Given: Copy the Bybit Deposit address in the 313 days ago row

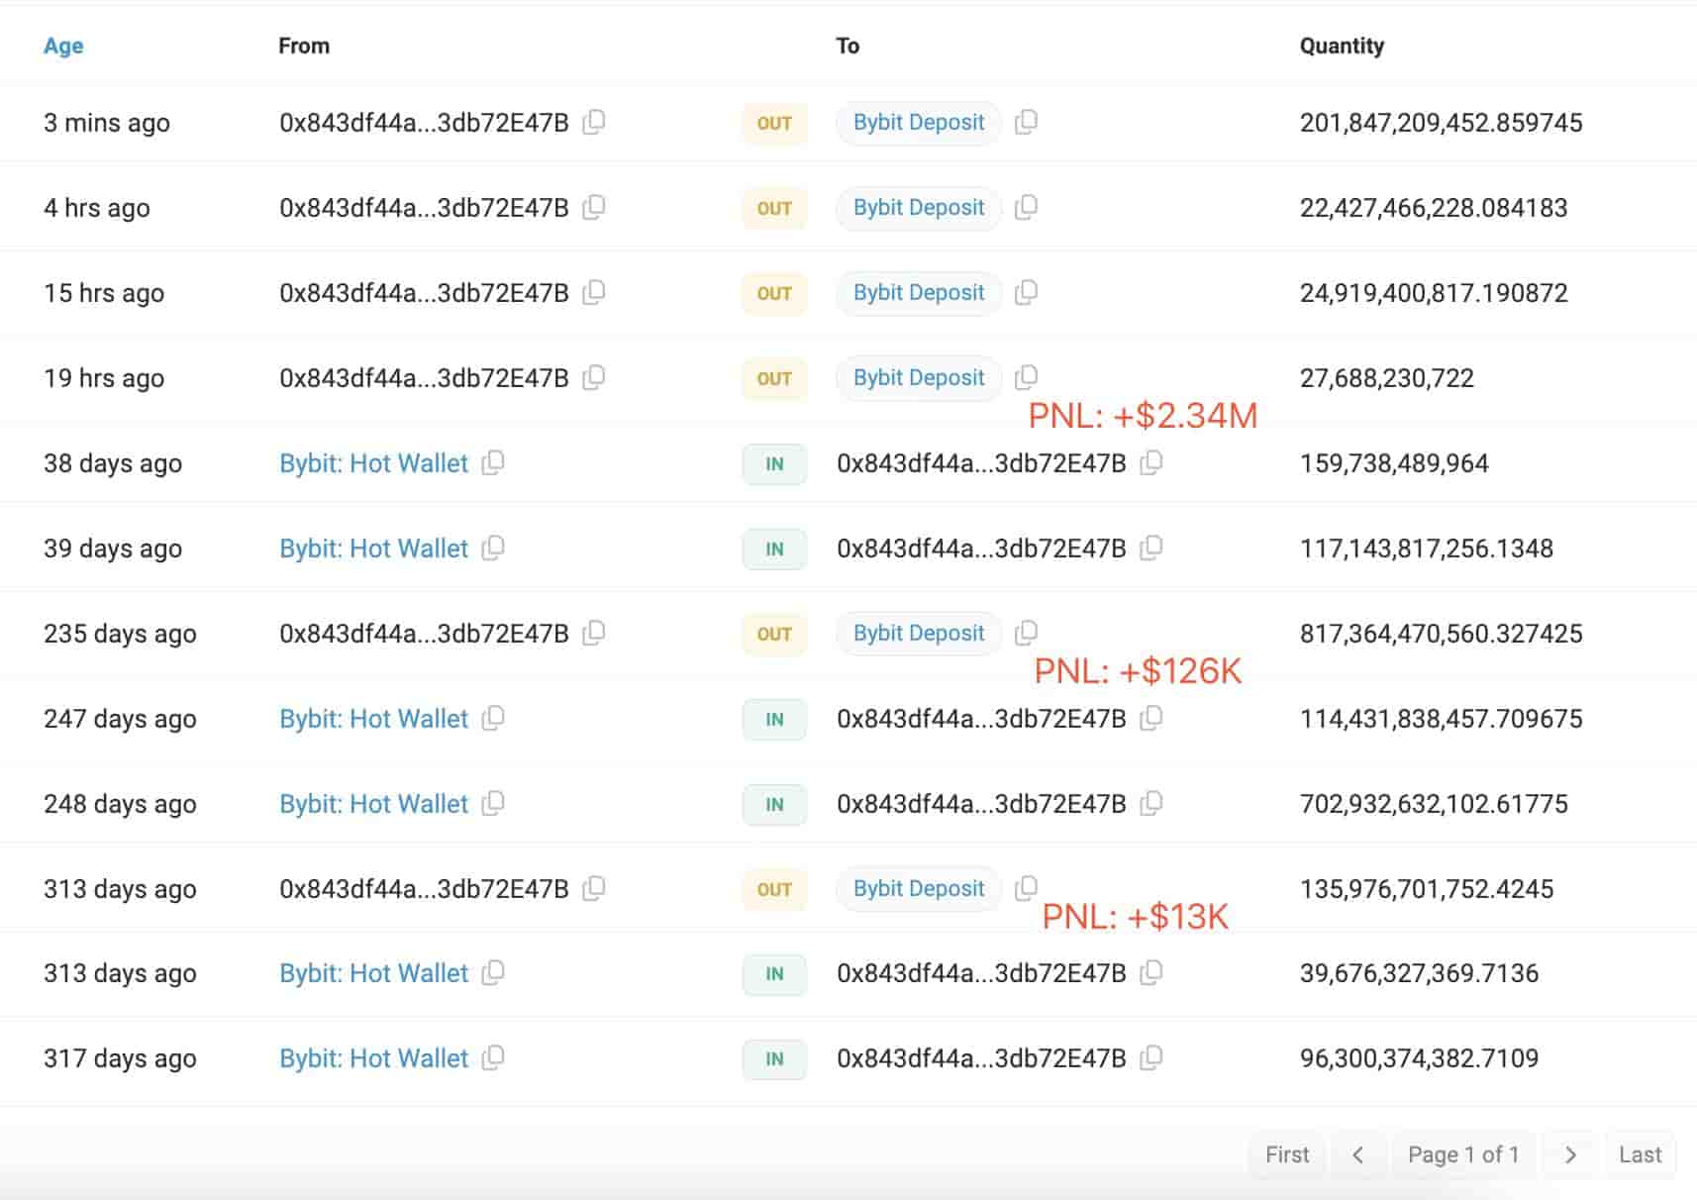Looking at the screenshot, I should coord(1027,888).
